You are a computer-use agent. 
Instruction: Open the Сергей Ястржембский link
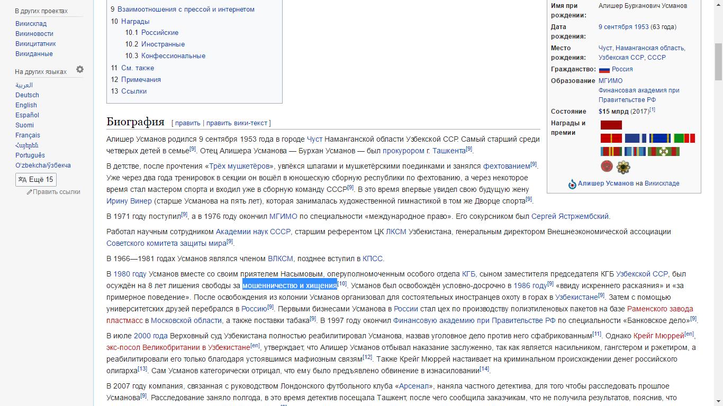(570, 216)
